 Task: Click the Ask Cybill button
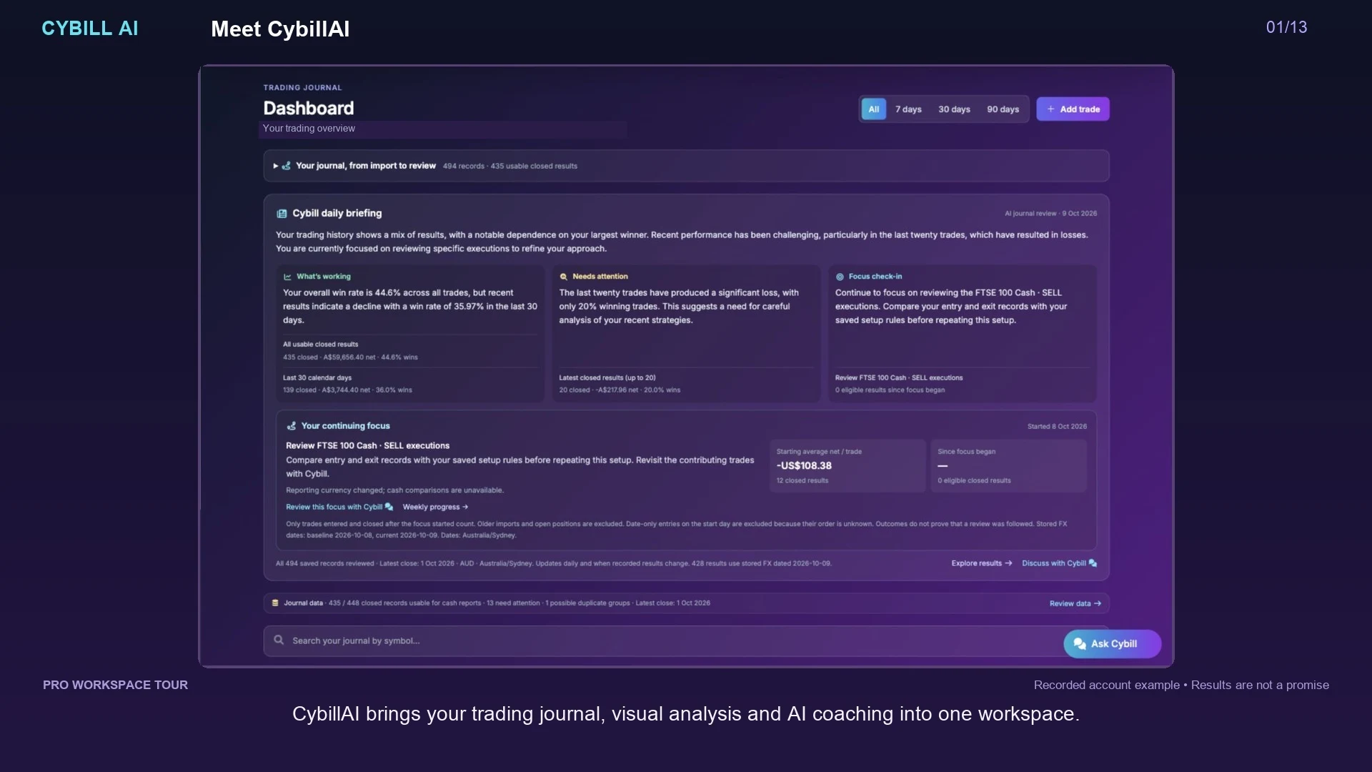click(1112, 644)
